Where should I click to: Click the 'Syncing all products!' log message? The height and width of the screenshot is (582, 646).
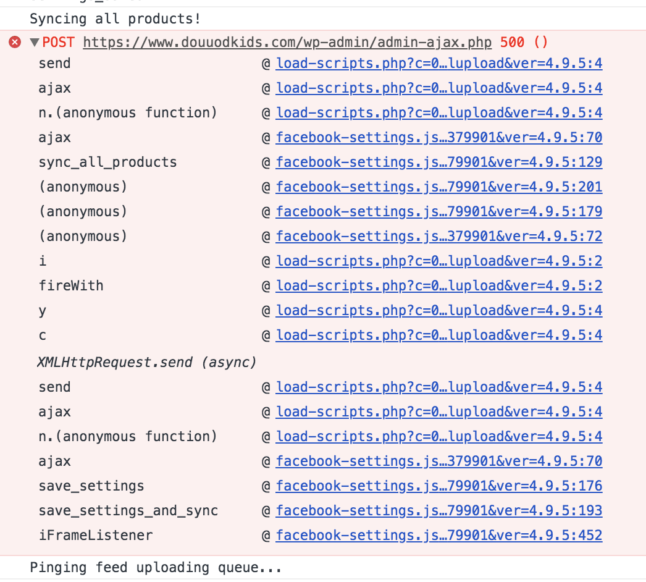(x=115, y=19)
